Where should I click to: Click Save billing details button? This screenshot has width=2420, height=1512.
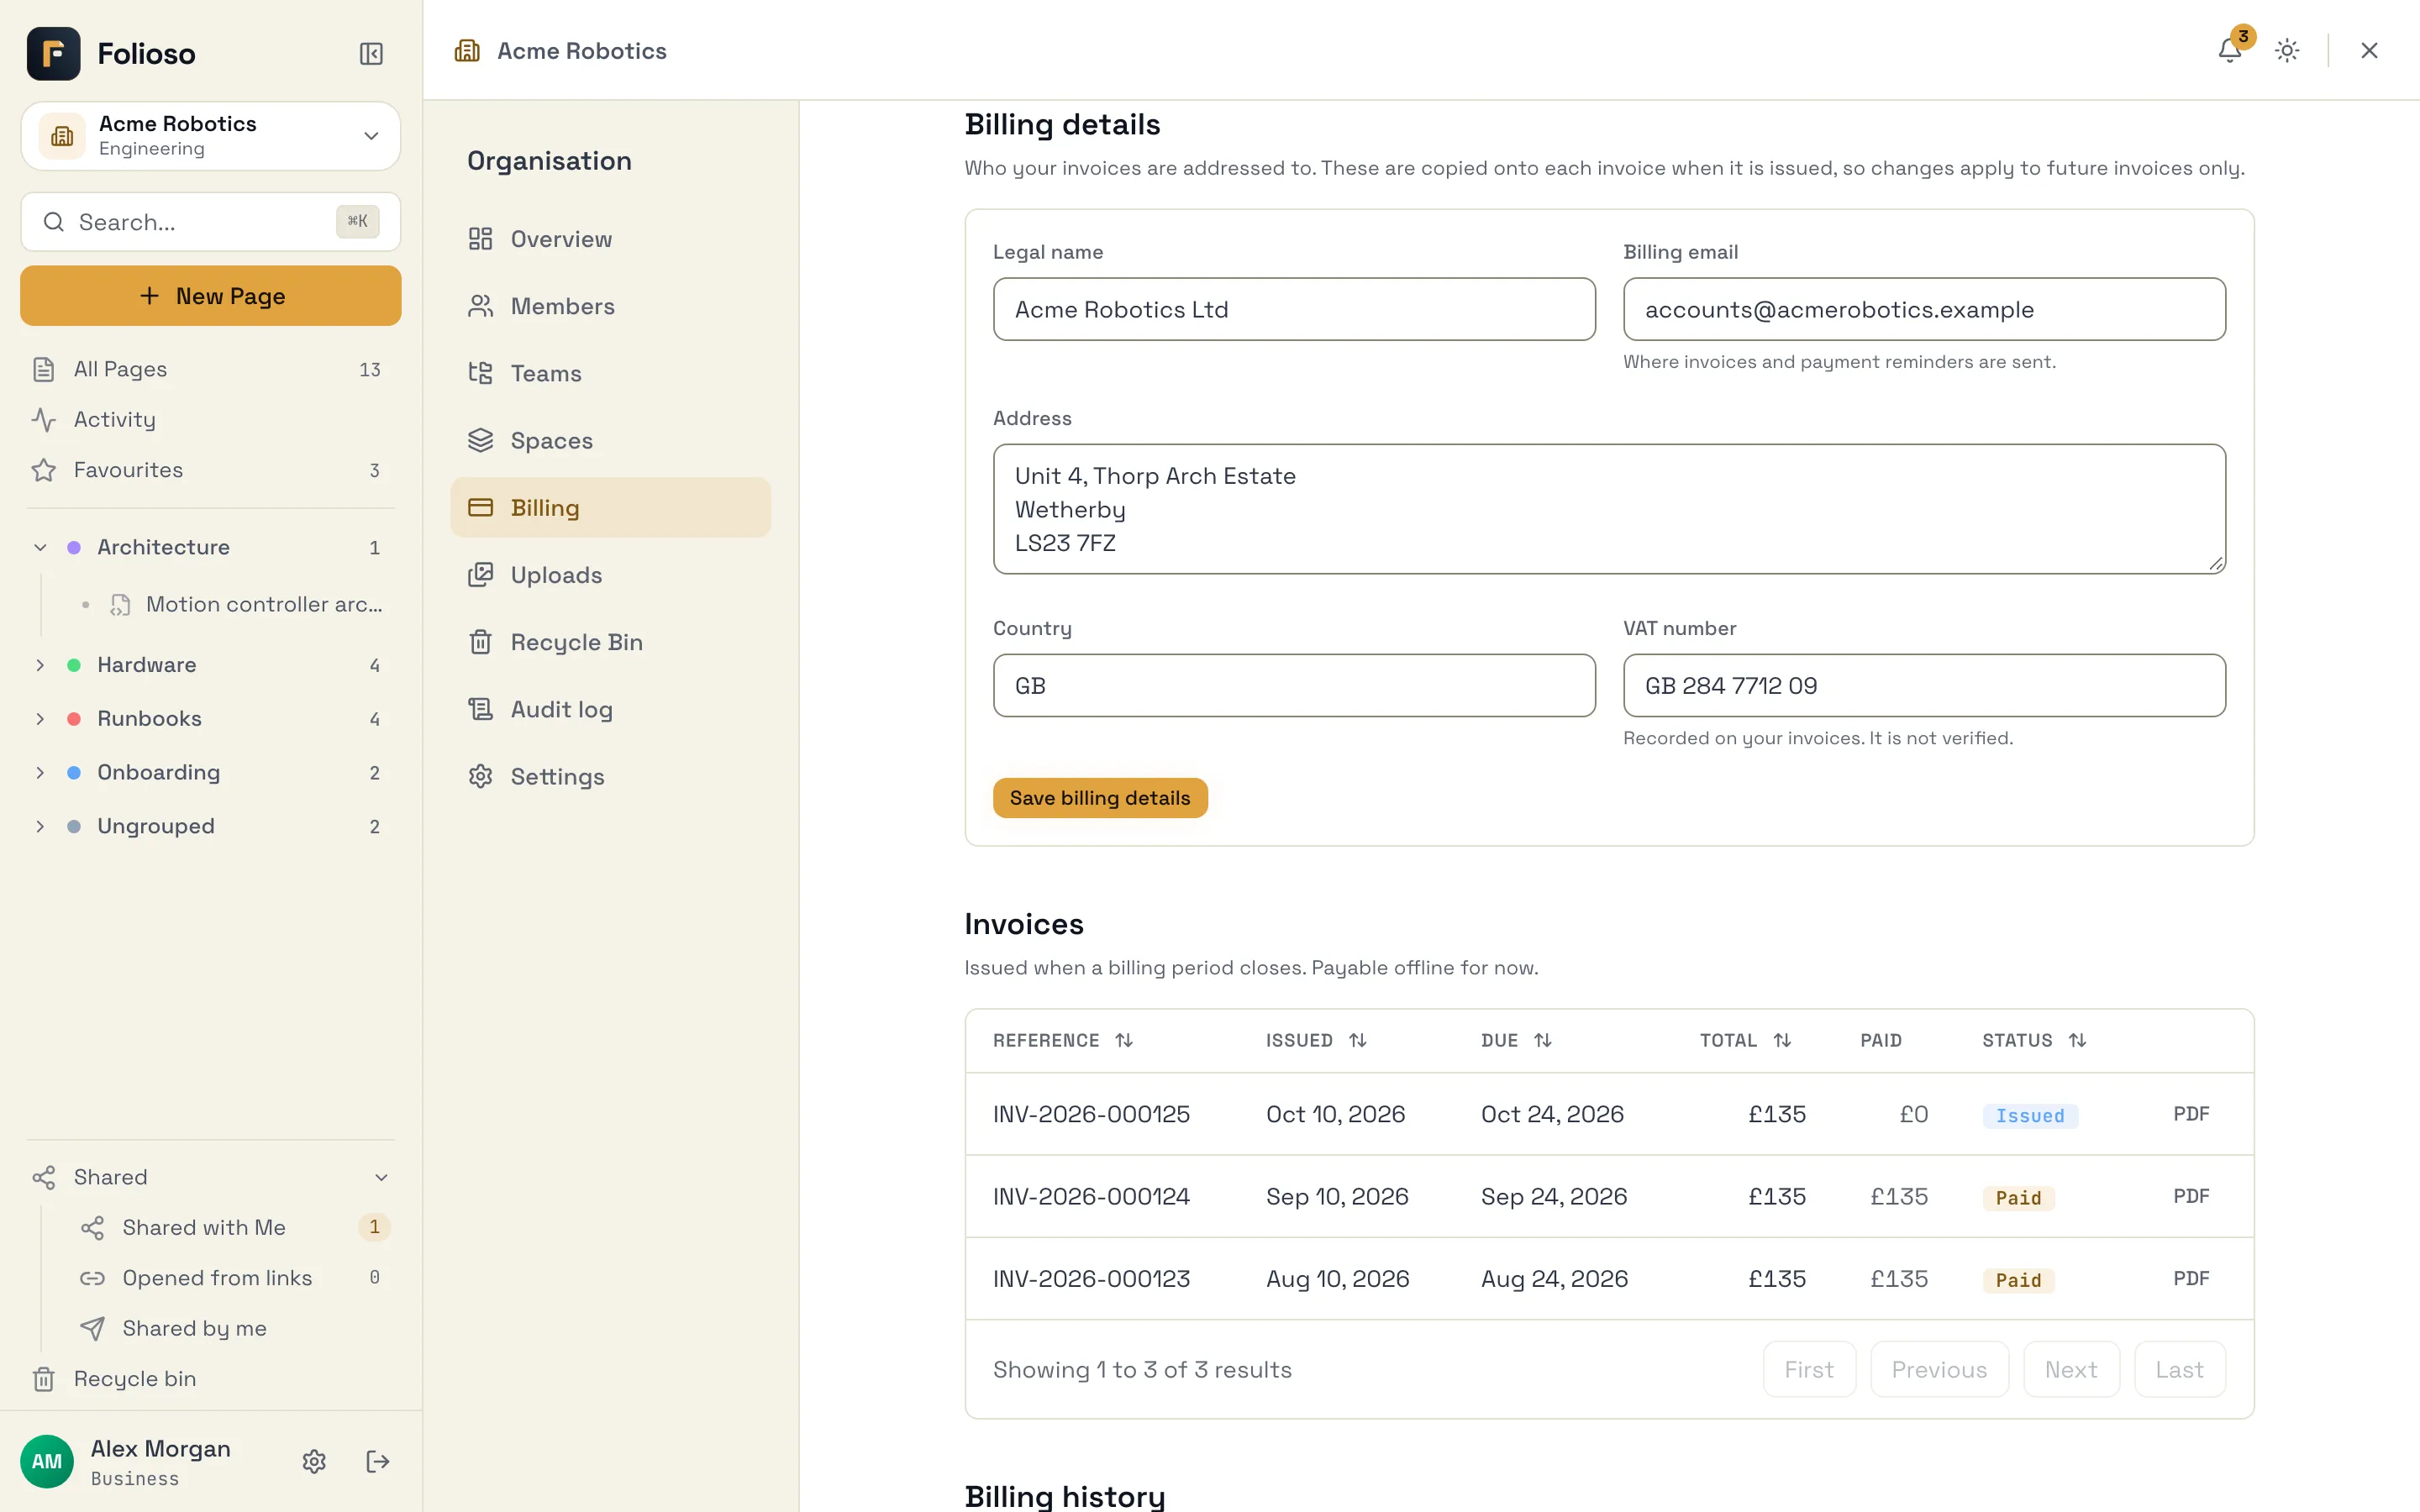1100,798
